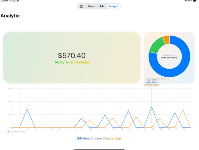Click the x-axis hour label 5
199x150 pixels.
[52, 129]
